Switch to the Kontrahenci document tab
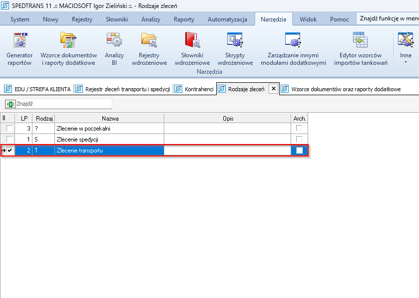This screenshot has width=419, height=298. pos(199,89)
